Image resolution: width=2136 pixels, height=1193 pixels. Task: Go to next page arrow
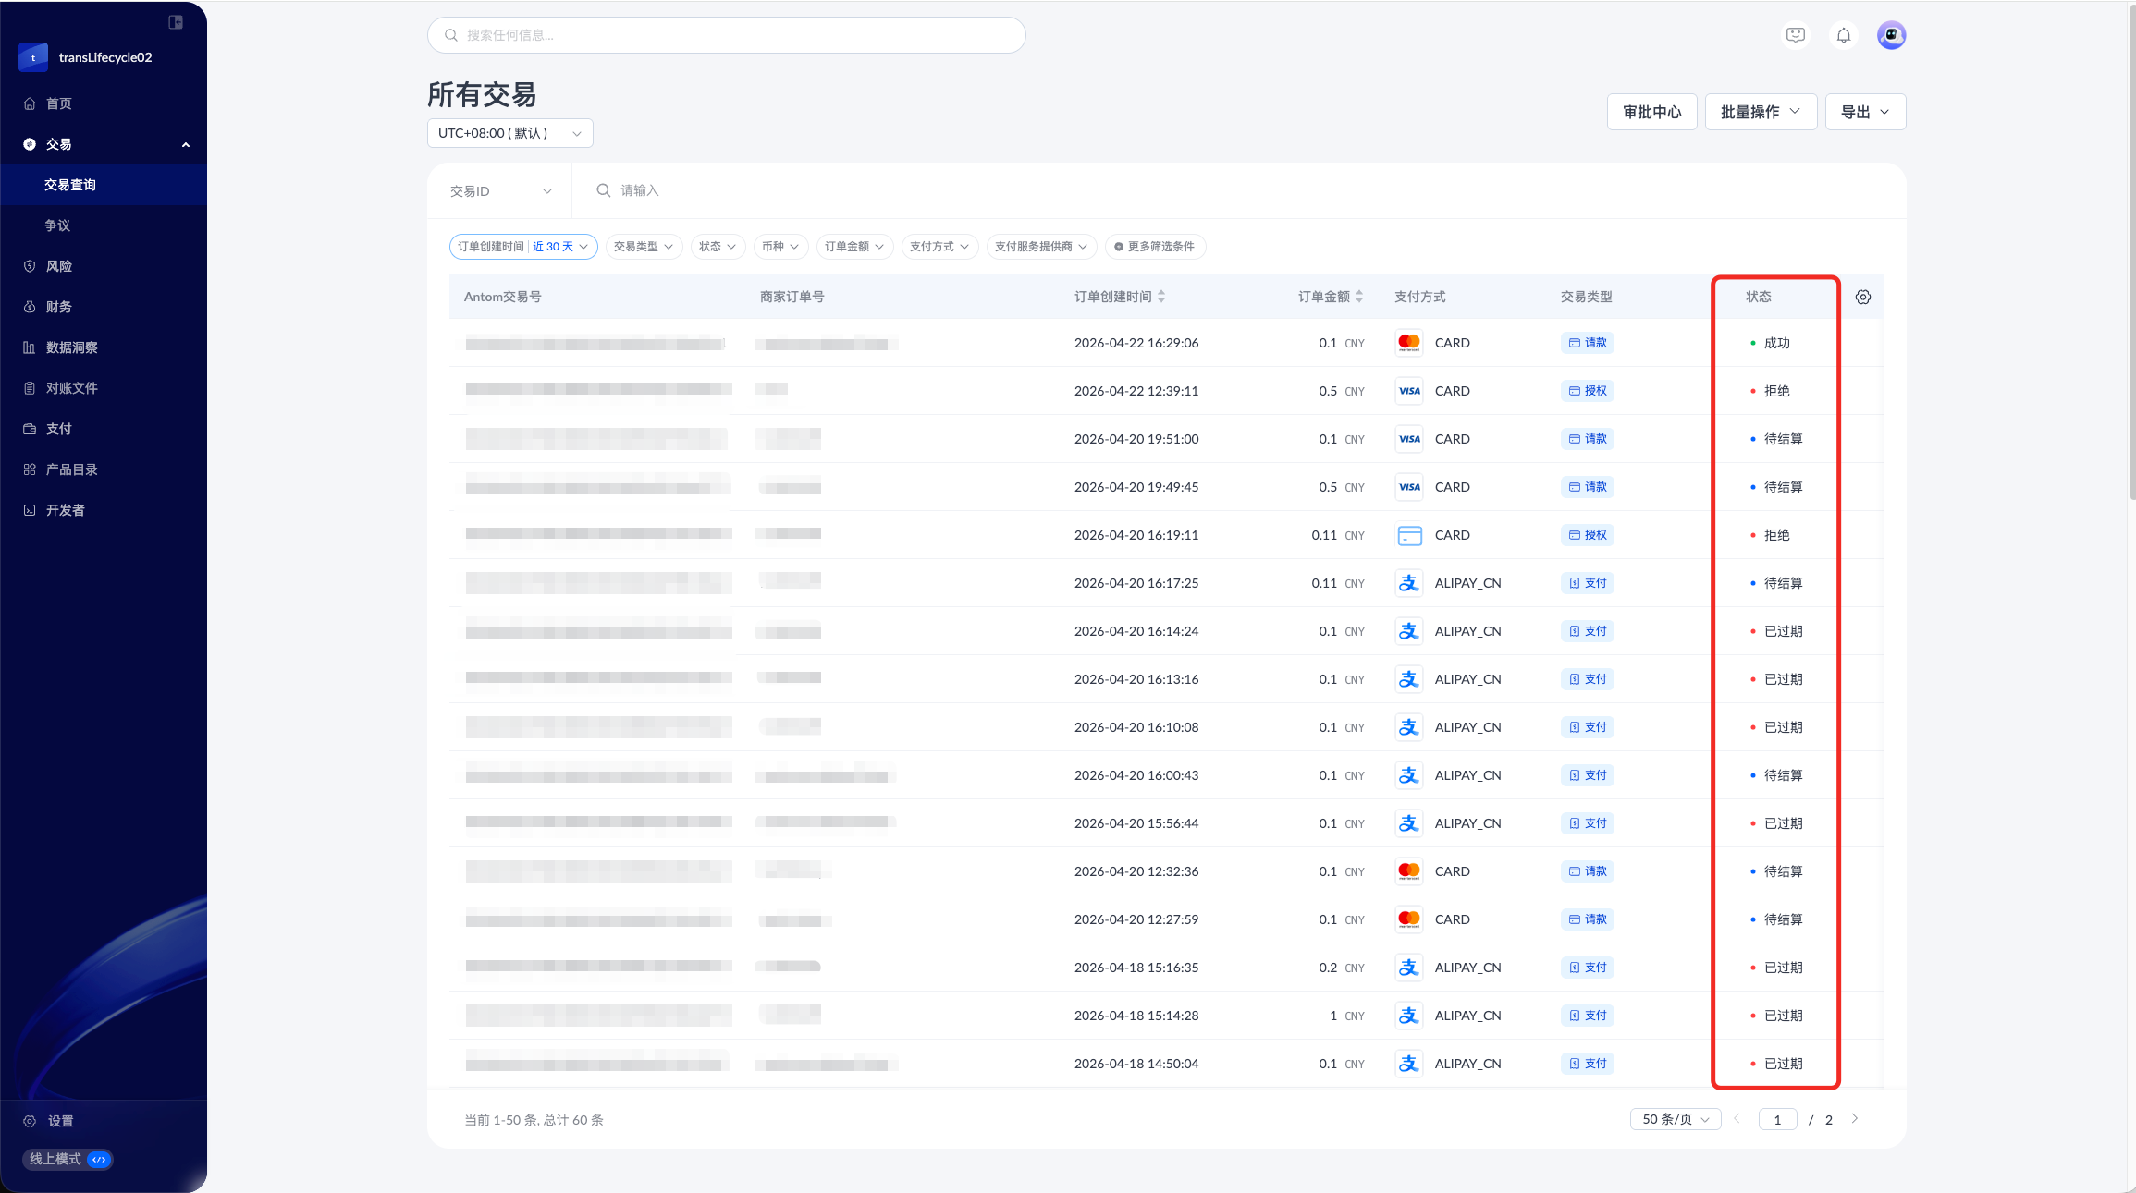1854,1119
